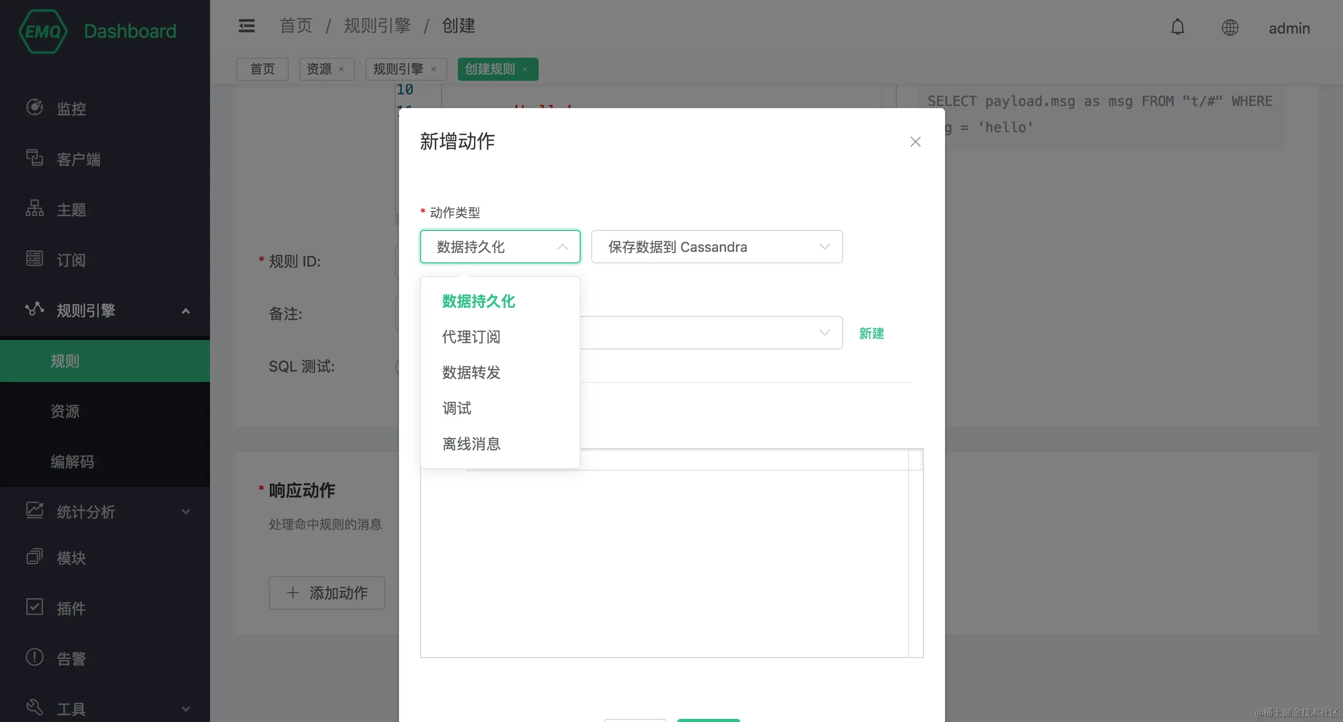Switch to the 规则引擎 tab
The image size is (1343, 722).
tap(398, 69)
